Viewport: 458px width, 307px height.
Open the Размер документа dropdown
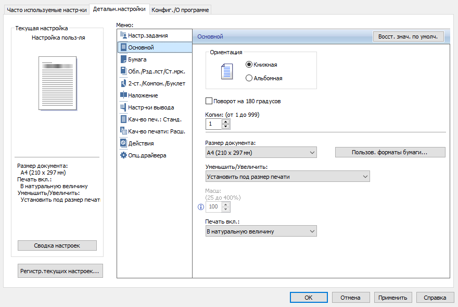(x=261, y=152)
